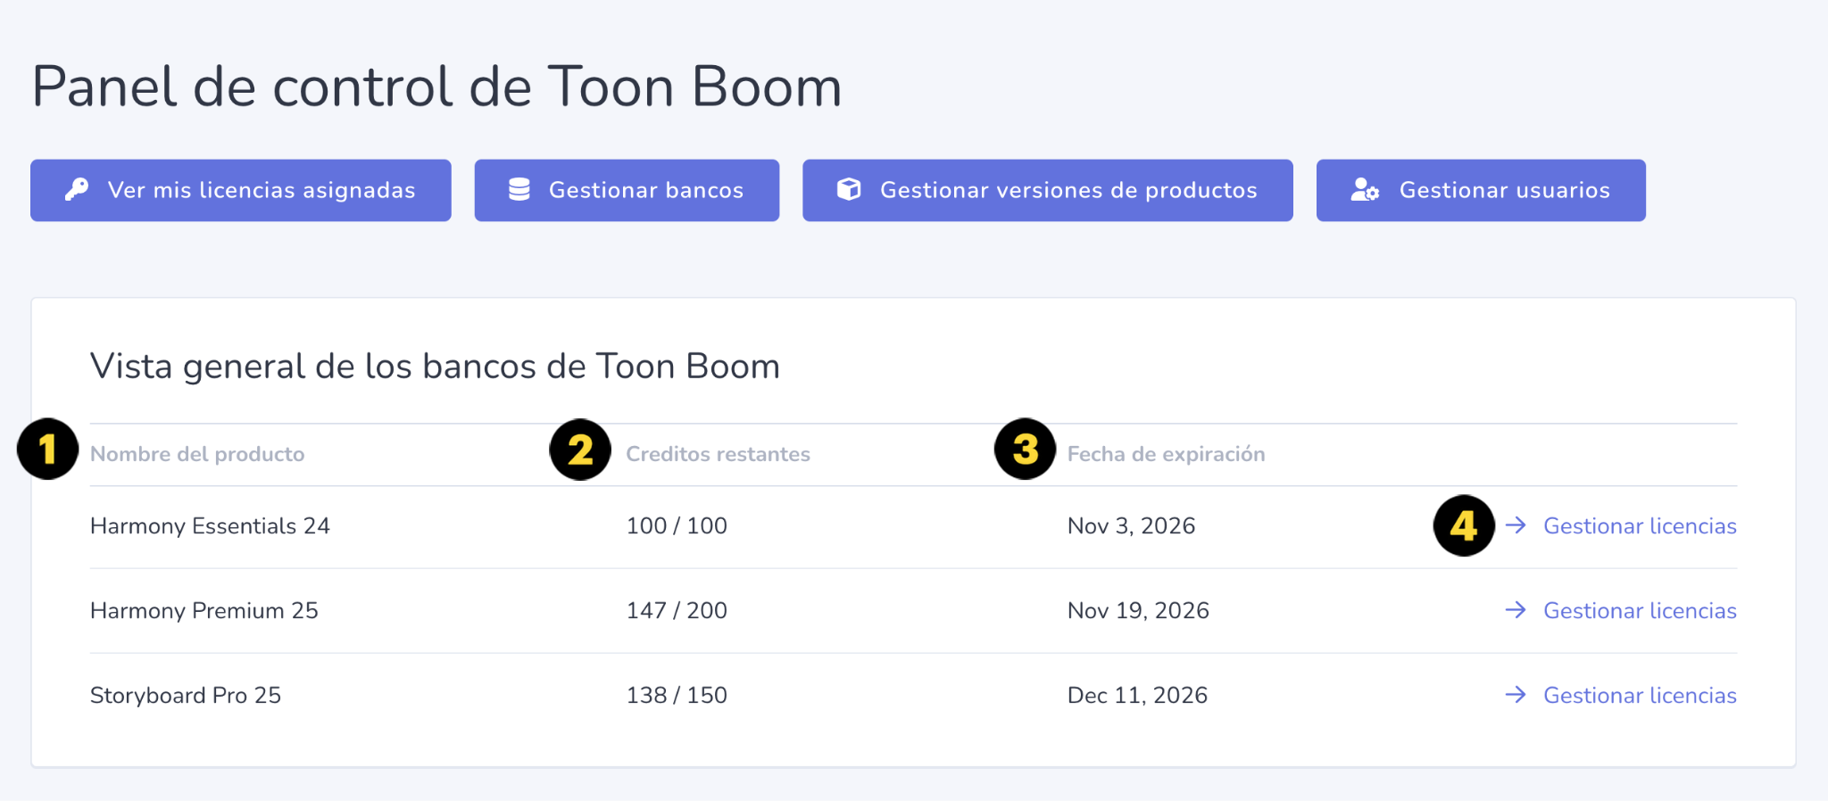Go to Gestionar usuarios

point(1481,190)
